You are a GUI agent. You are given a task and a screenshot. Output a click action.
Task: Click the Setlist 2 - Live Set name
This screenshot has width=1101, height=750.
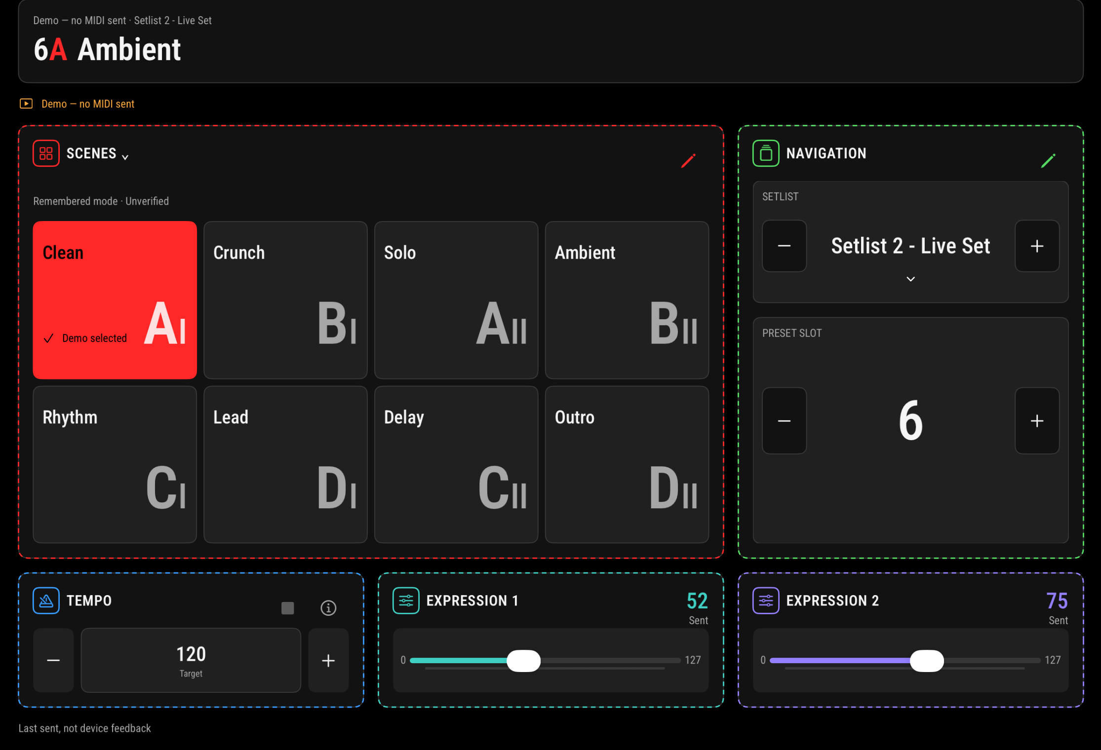(910, 246)
